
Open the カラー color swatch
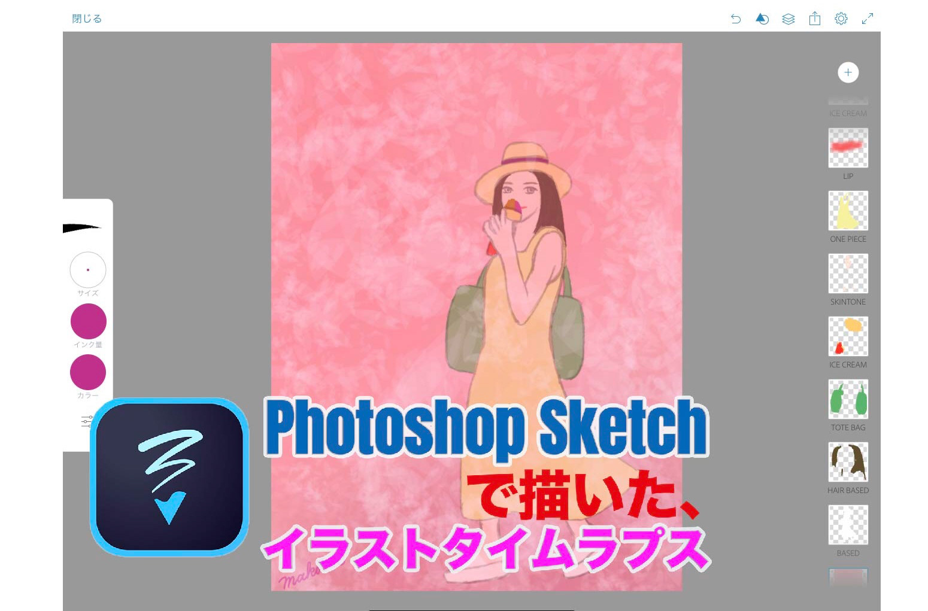(x=88, y=372)
